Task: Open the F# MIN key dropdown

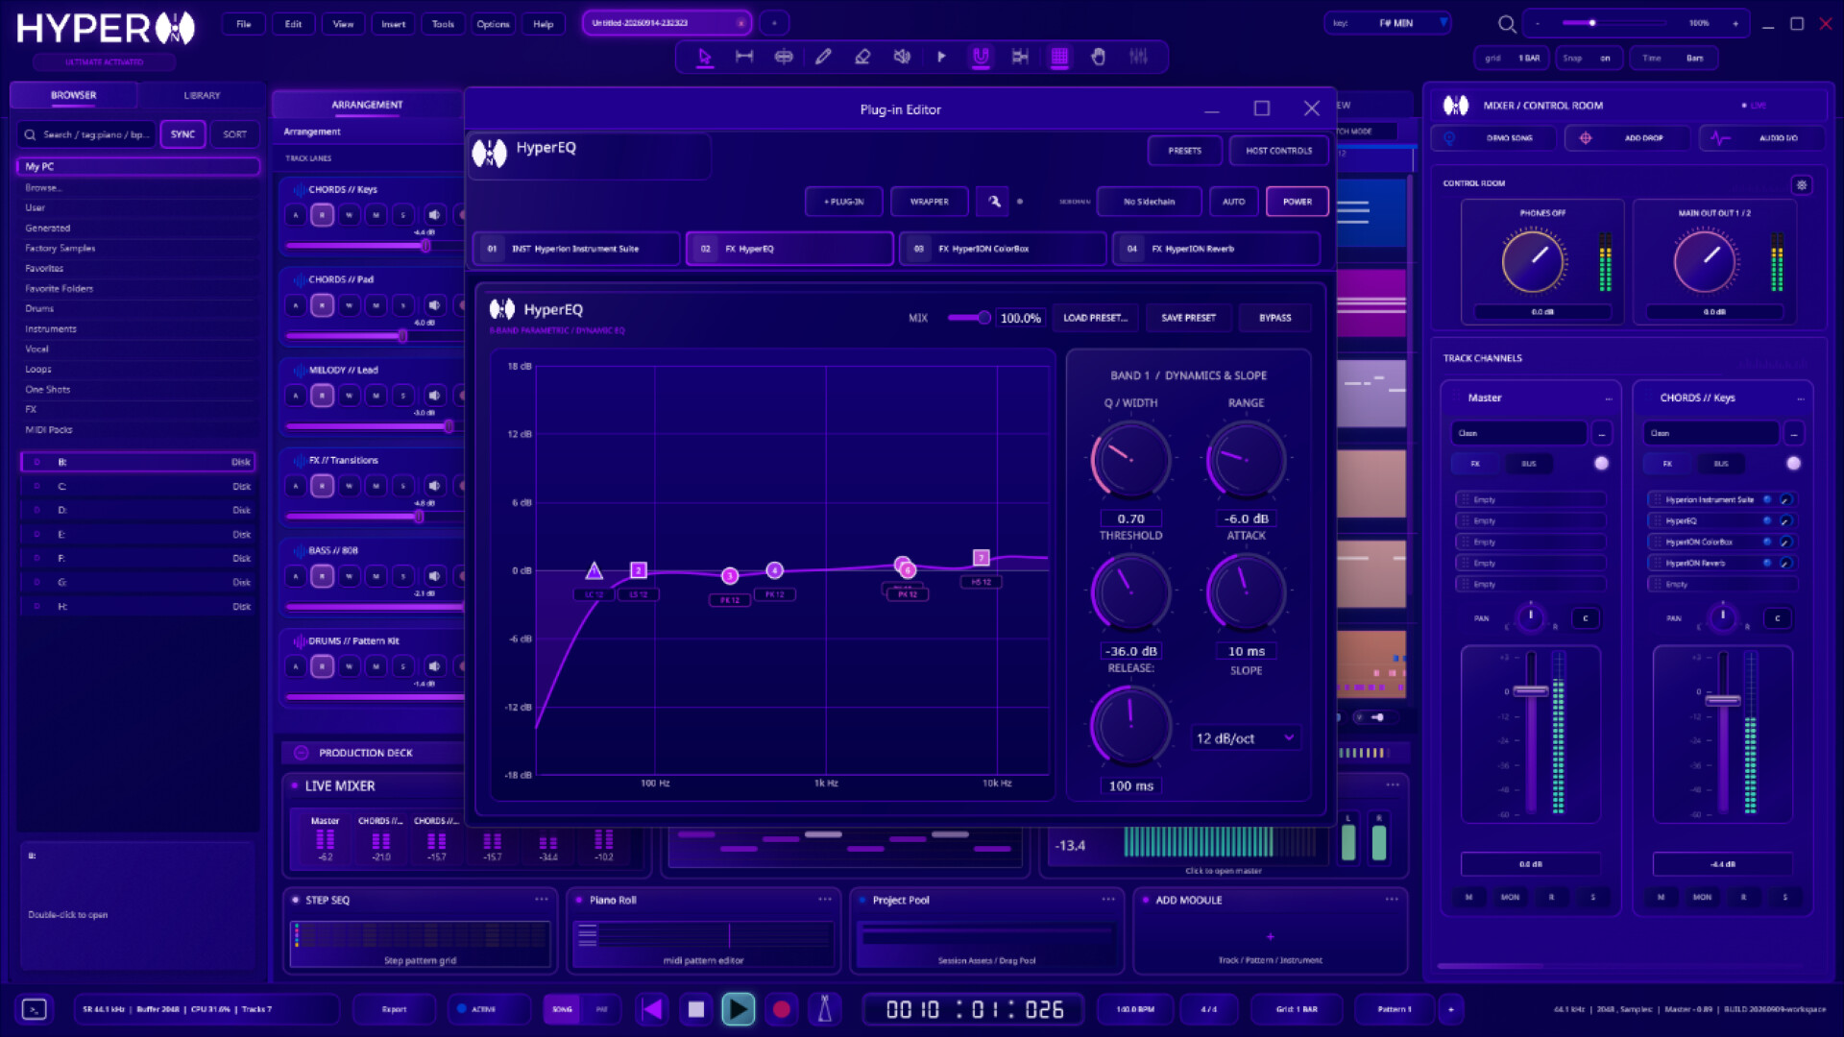Action: click(1387, 23)
